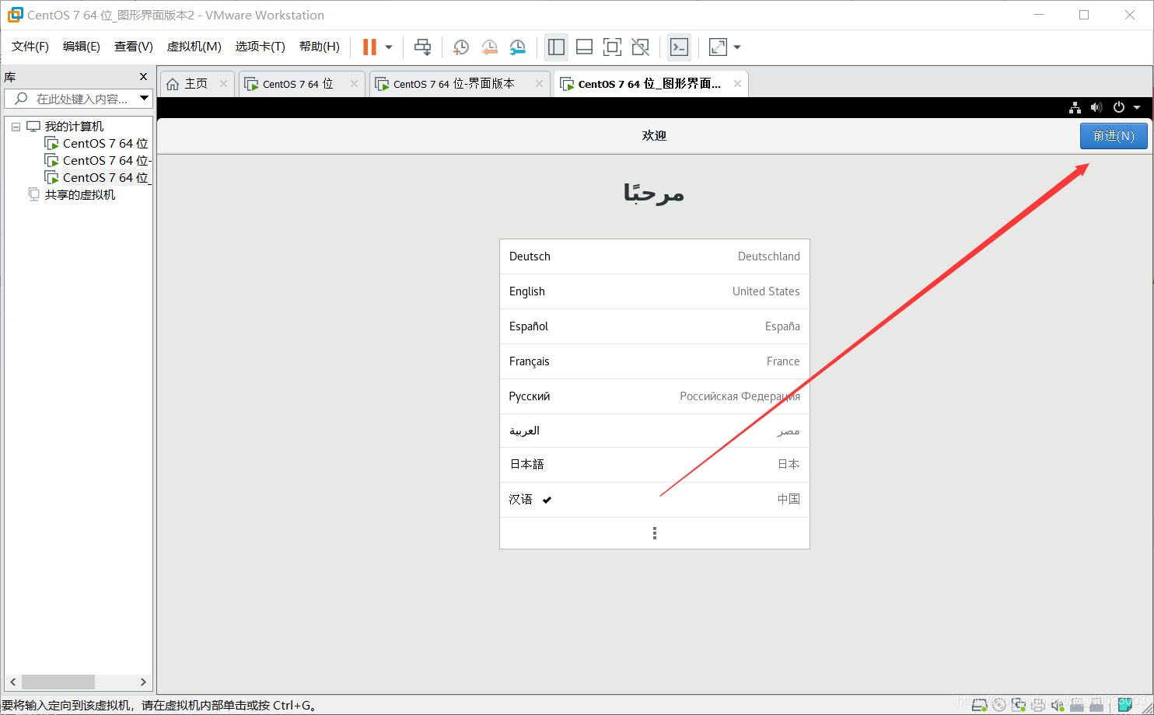Viewport: 1154px width, 715px height.
Task: Open the 编辑(E) menu
Action: point(82,47)
